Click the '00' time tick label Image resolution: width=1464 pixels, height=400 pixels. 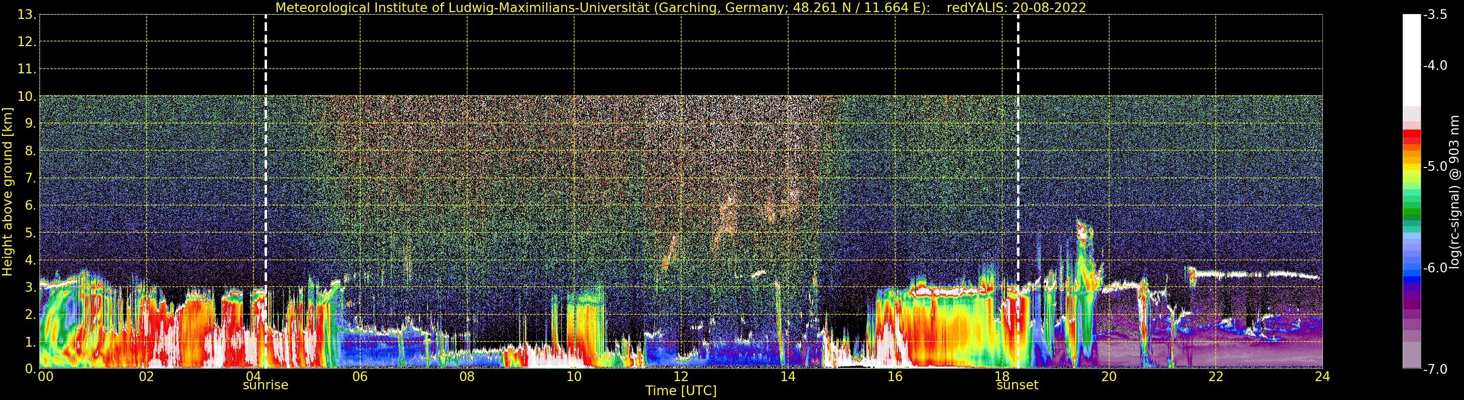[45, 377]
